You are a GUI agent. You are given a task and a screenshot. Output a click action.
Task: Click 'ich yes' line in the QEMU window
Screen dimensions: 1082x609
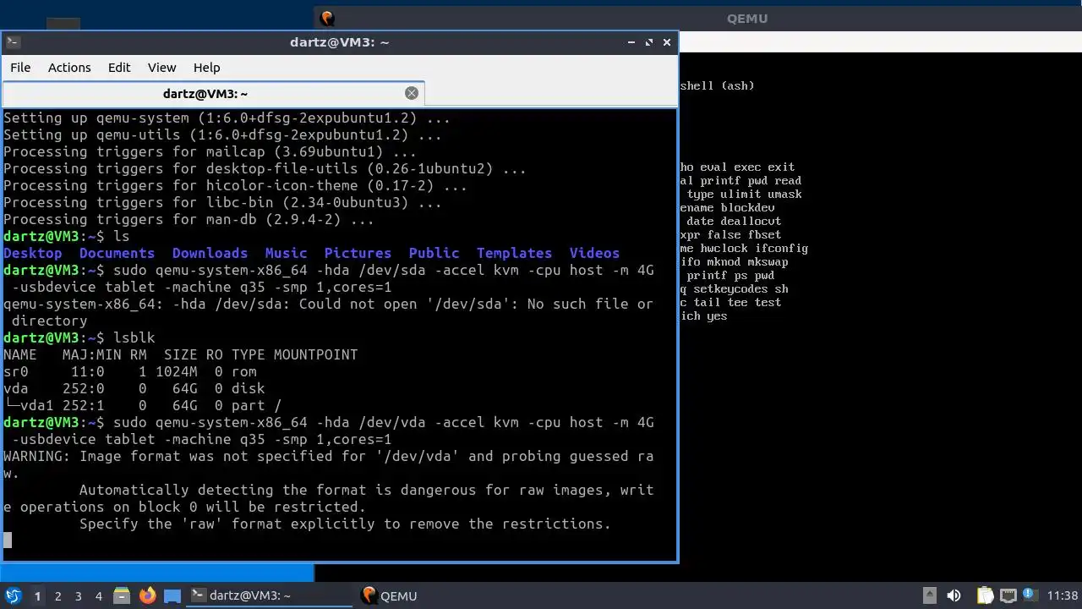point(703,315)
